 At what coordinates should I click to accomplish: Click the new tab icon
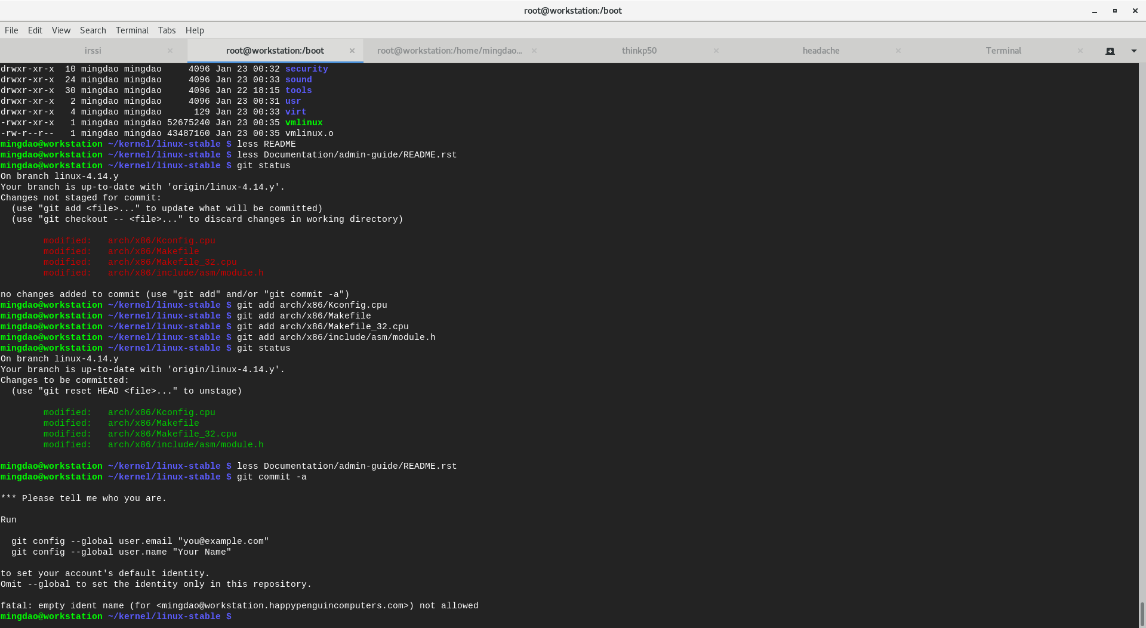click(1110, 51)
